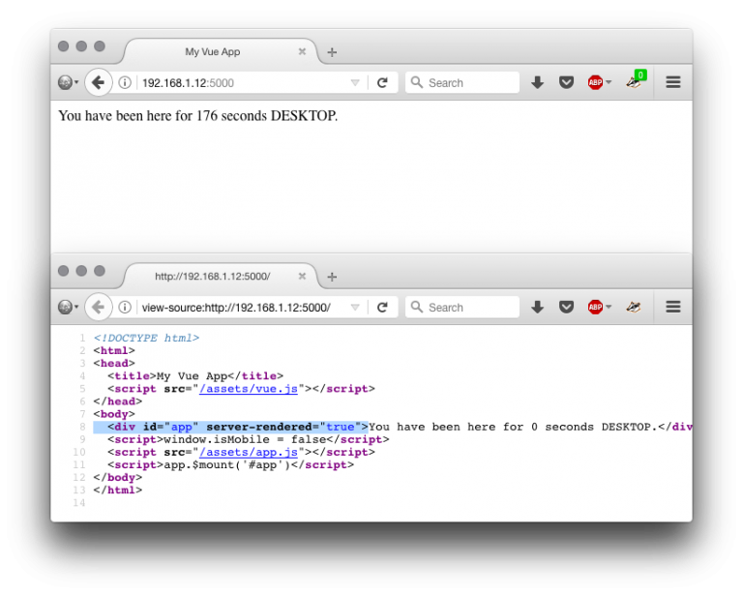Close the http://192.168.1.12:5000/ tab
The width and height of the screenshot is (743, 595).
pos(302,276)
